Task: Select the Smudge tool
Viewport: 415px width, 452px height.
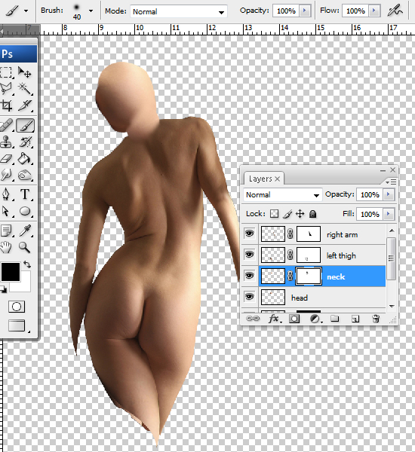Action: pos(6,175)
